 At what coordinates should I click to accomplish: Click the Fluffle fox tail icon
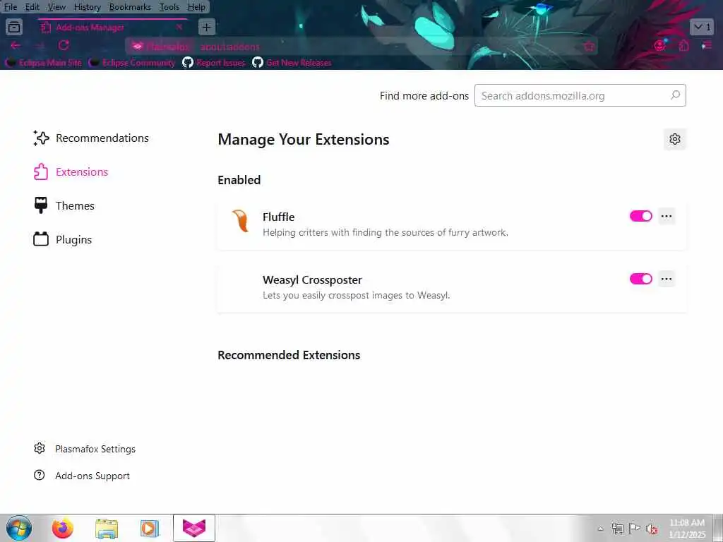pyautogui.click(x=240, y=221)
